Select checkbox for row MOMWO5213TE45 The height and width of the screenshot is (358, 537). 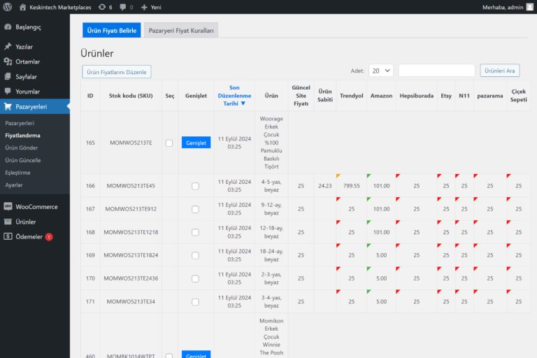pos(195,186)
